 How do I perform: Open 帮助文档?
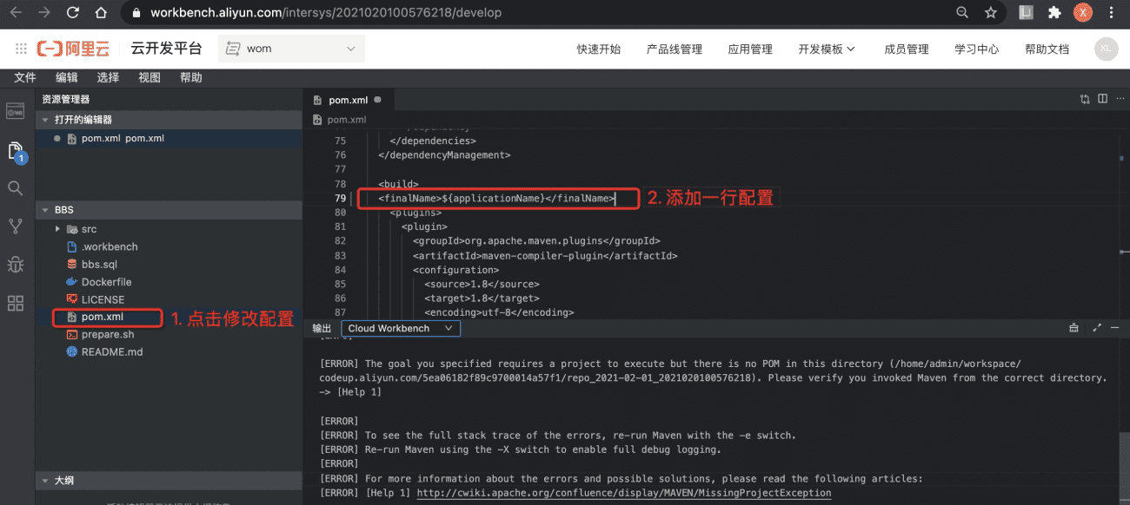pos(1047,49)
